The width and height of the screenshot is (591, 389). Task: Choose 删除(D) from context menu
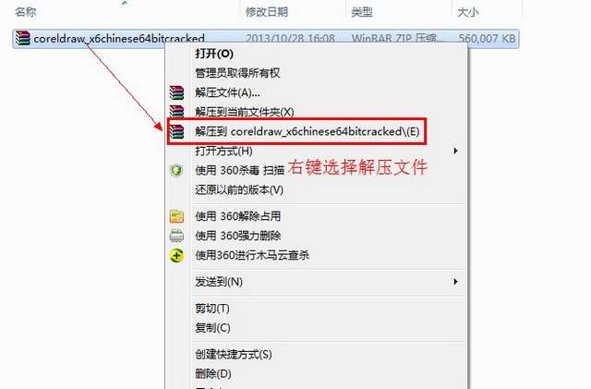(213, 374)
